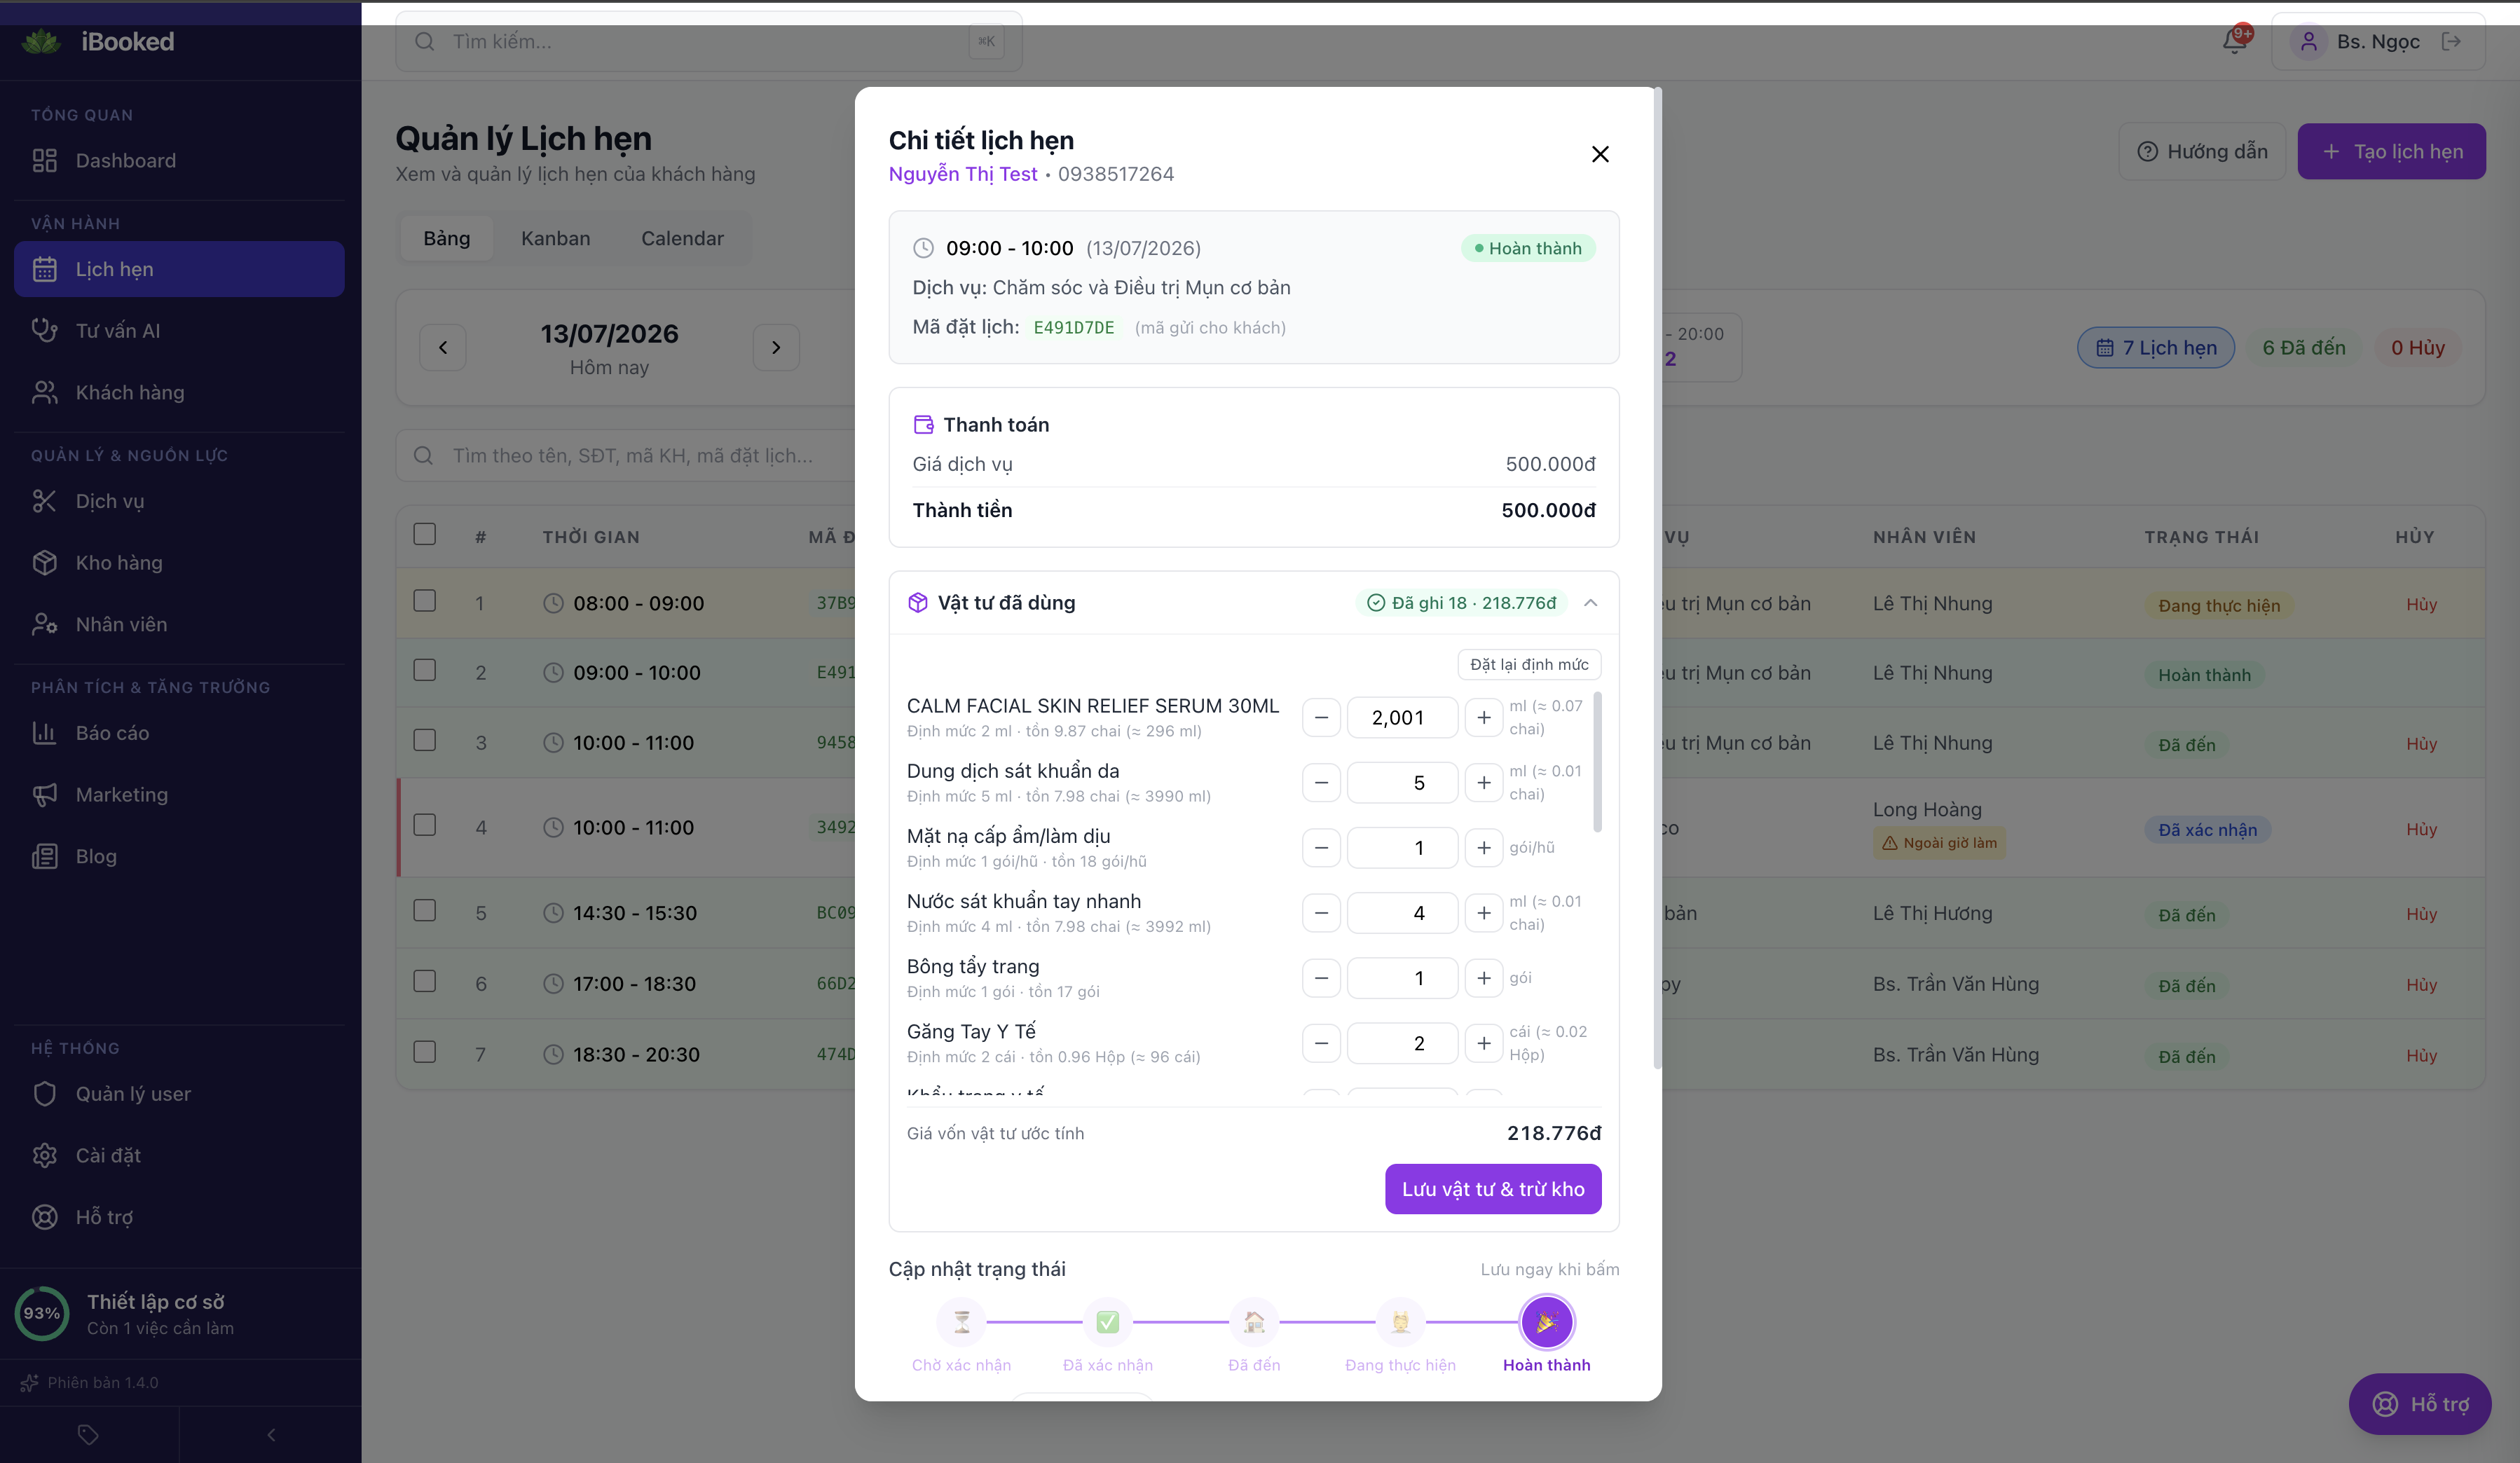
Task: Increase Bông tẩy trang quantity
Action: click(x=1484, y=978)
